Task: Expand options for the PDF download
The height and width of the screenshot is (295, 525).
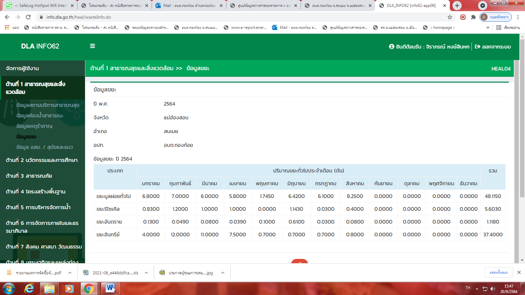Action: (x=70, y=273)
